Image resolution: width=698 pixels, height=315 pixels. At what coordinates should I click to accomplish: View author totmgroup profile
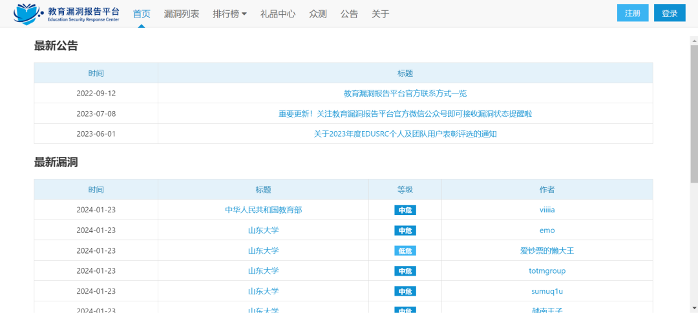pos(547,270)
